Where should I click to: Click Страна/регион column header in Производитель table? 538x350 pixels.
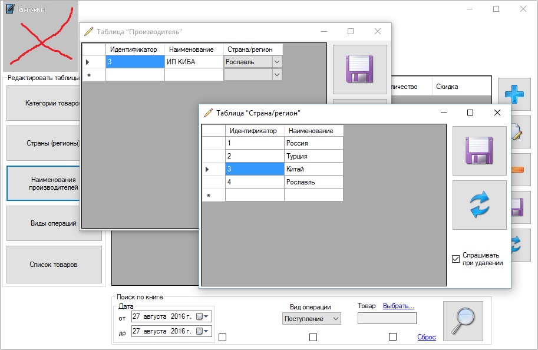pos(253,49)
